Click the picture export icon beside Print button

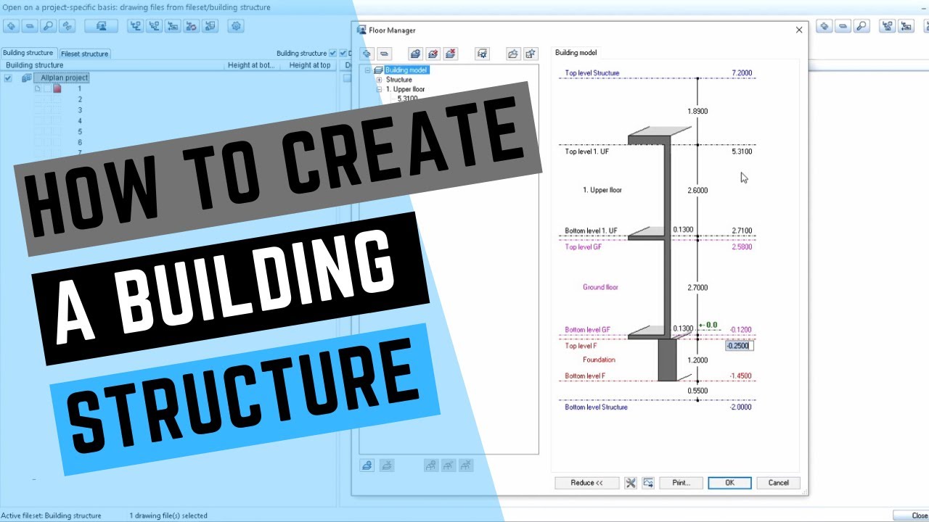point(648,483)
